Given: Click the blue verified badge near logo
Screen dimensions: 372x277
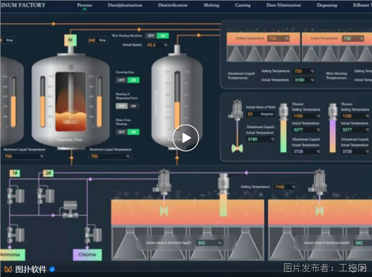Looking at the screenshot, I should point(52,269).
